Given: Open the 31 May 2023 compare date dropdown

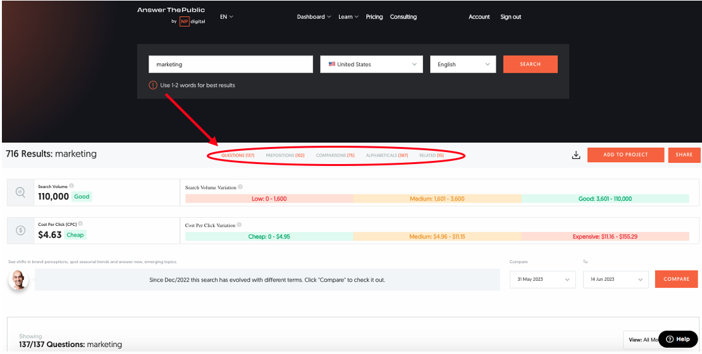Looking at the screenshot, I should (x=543, y=280).
